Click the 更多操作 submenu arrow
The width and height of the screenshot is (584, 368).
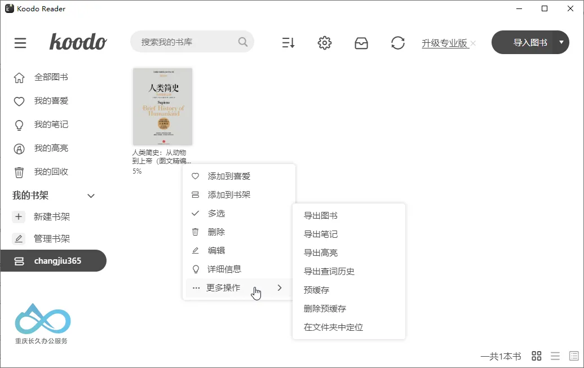280,288
